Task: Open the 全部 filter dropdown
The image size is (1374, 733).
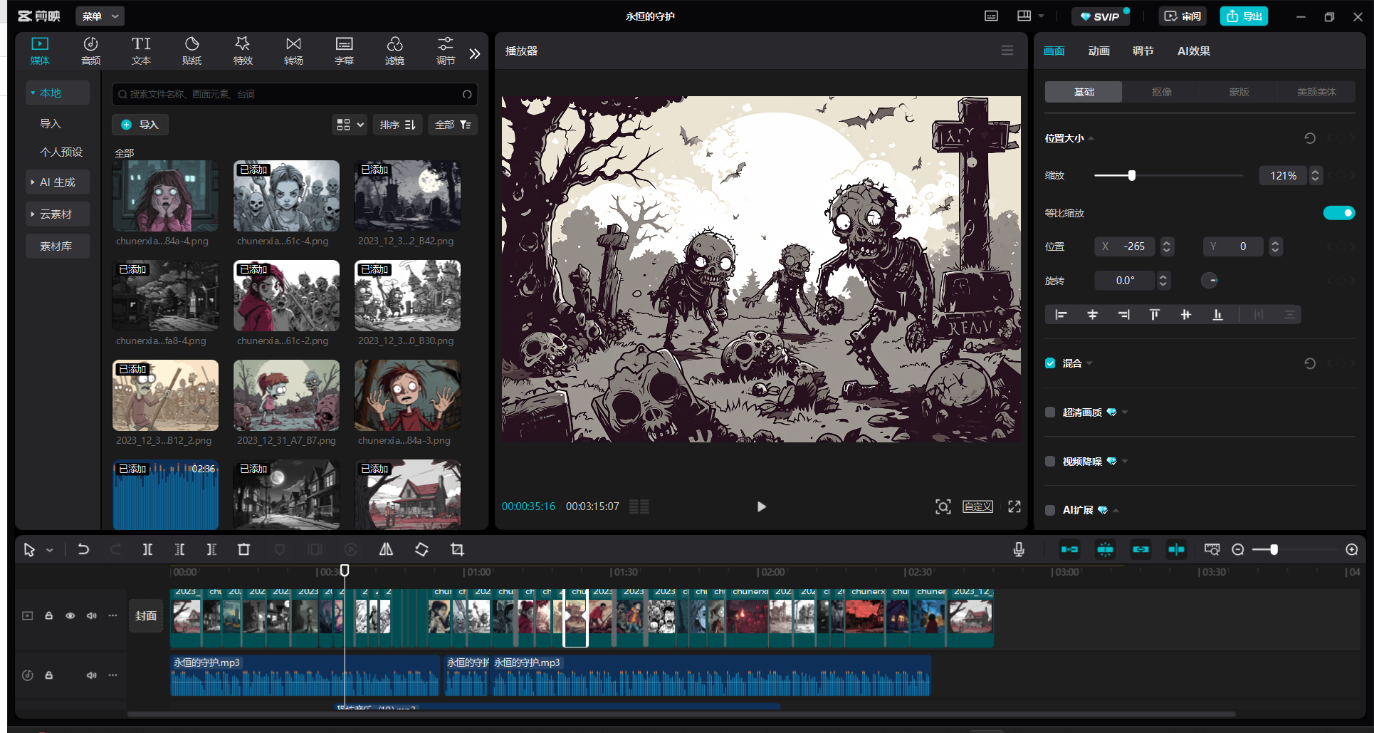Action: [453, 125]
